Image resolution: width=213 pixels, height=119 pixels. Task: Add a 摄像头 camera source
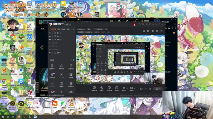click(102, 89)
